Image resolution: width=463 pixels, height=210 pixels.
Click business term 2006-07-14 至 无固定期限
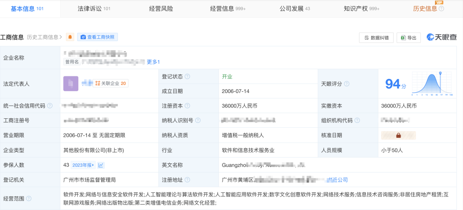click(x=94, y=135)
